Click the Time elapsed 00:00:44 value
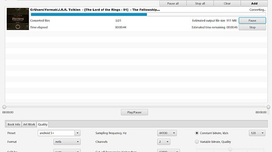Screen dimensions: 272x152 tap(121, 27)
